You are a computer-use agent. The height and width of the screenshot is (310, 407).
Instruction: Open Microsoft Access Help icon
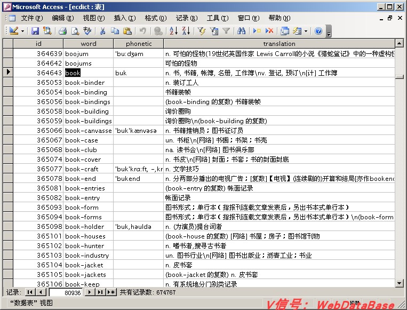(x=318, y=31)
